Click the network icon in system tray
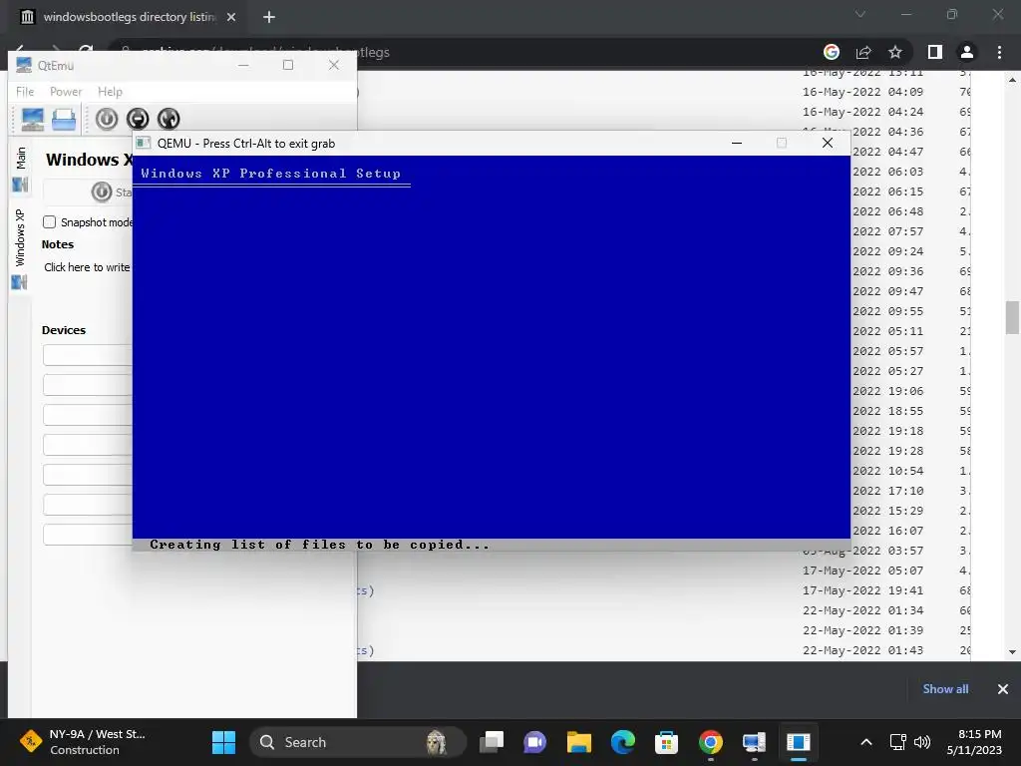Image resolution: width=1021 pixels, height=766 pixels. click(898, 742)
